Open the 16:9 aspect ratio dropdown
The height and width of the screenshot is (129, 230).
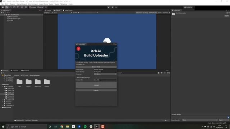pos(63,13)
